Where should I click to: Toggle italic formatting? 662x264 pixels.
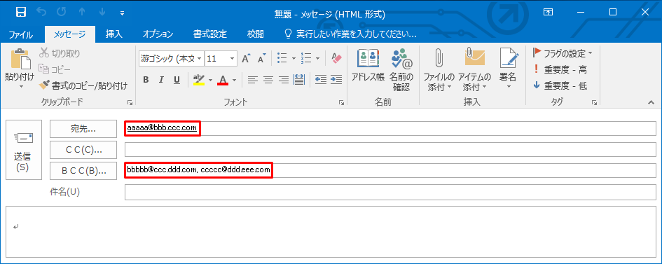[x=161, y=80]
